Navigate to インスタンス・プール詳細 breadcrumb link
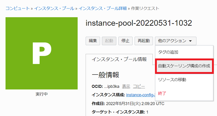 coord(102,8)
